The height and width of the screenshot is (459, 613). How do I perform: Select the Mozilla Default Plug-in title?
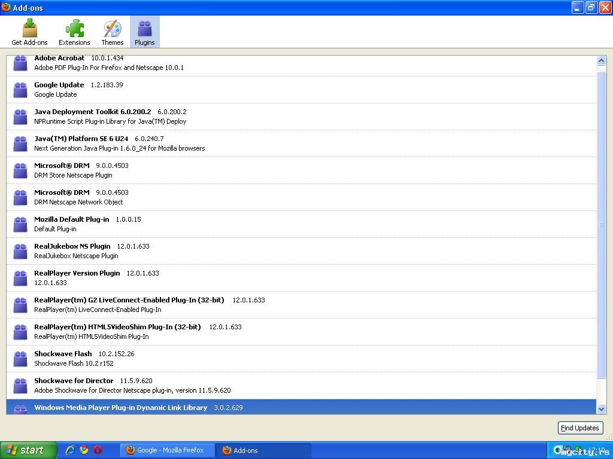(72, 219)
